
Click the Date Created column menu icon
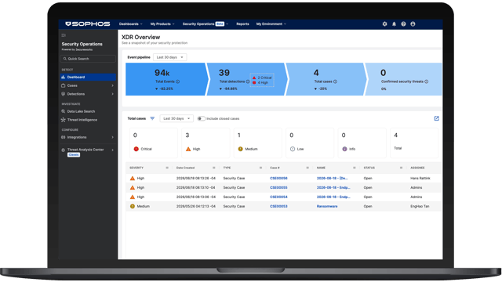[x=214, y=168]
